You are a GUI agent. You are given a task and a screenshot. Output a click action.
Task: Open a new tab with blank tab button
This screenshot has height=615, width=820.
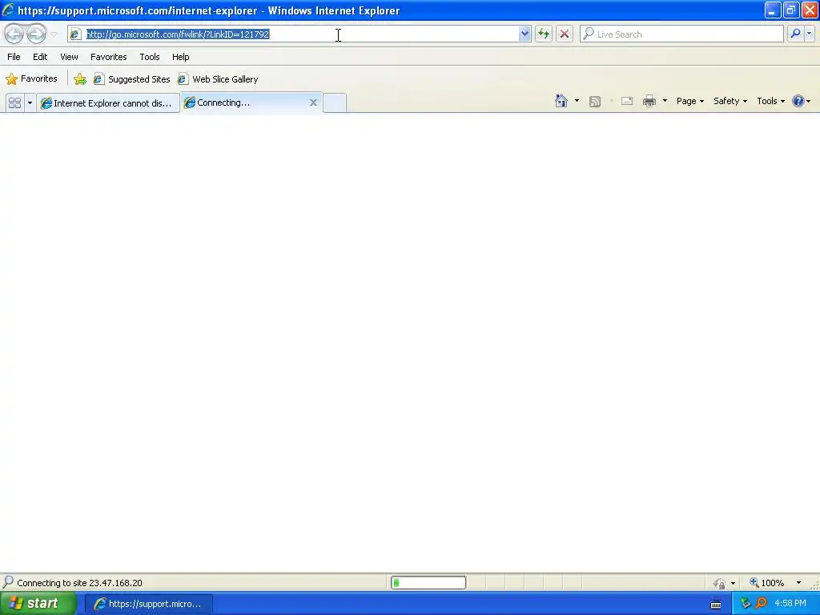click(x=335, y=102)
